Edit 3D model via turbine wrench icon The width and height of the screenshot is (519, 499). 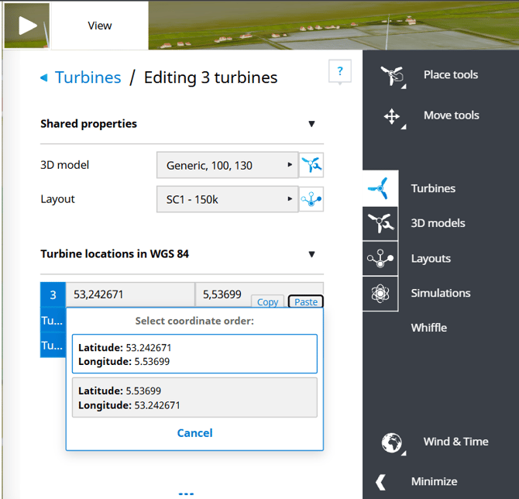point(311,165)
